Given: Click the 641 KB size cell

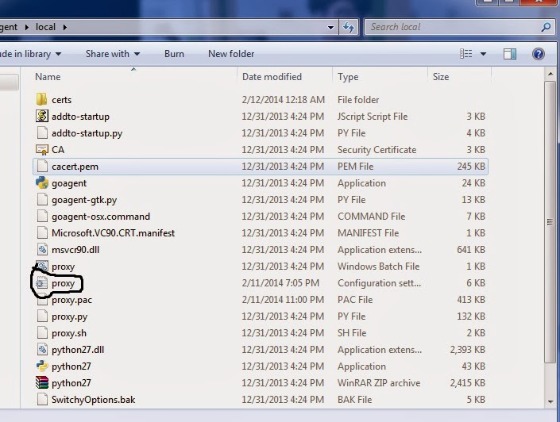Looking at the screenshot, I should [x=471, y=250].
